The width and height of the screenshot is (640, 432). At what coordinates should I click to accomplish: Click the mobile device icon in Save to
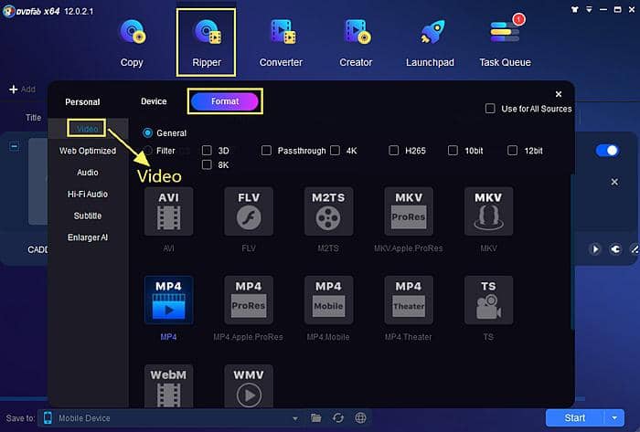tap(48, 417)
